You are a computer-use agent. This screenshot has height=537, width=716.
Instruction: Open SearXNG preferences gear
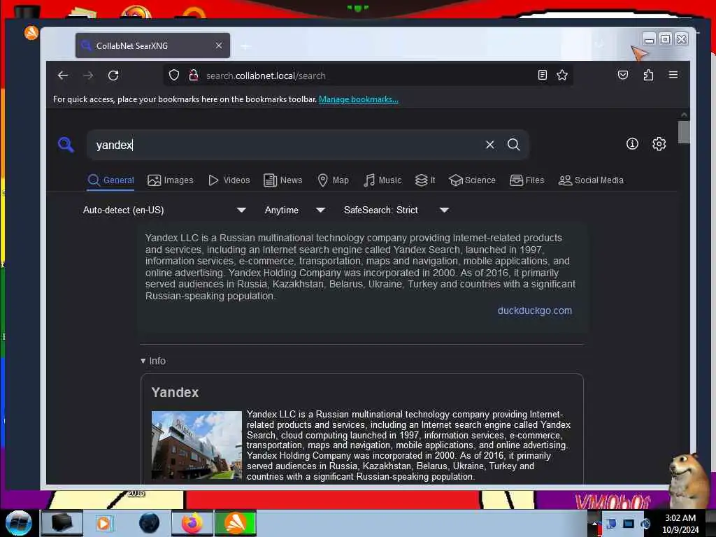659,144
